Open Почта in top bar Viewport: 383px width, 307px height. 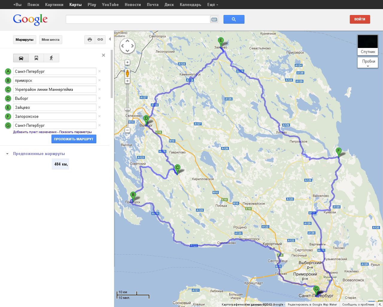coord(153,4)
